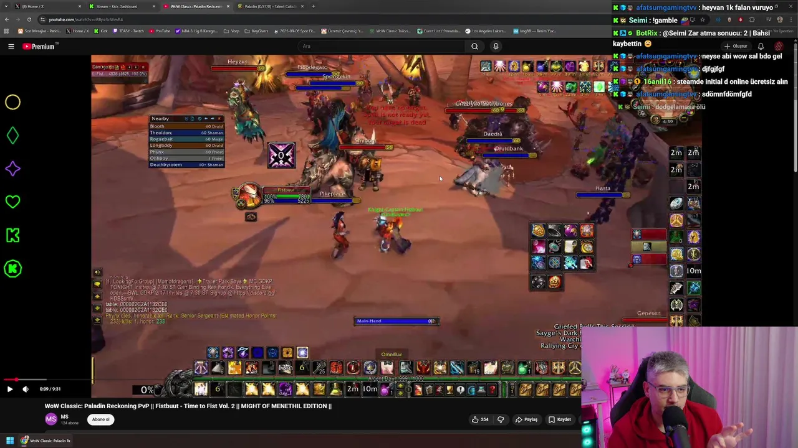Close the Kick Dashboard tab

click(x=153, y=6)
